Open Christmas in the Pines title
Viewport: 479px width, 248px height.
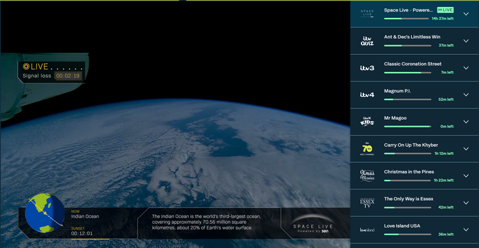tap(409, 171)
